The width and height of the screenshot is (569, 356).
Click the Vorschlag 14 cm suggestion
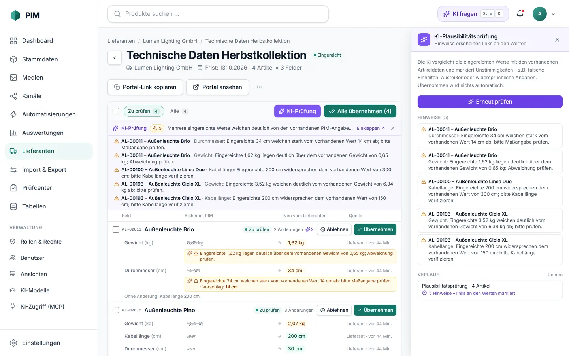tap(220, 287)
